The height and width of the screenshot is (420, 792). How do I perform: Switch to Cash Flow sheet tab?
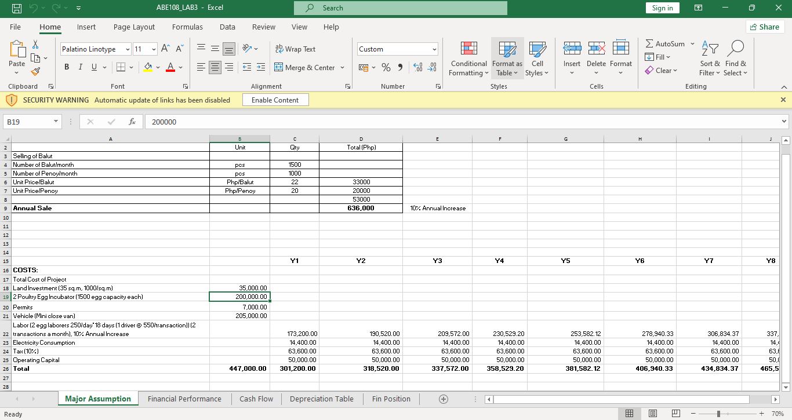coord(256,399)
